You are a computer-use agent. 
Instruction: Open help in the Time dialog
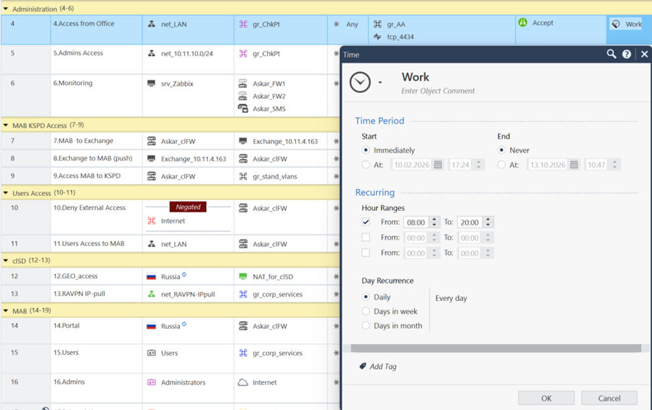[627, 54]
